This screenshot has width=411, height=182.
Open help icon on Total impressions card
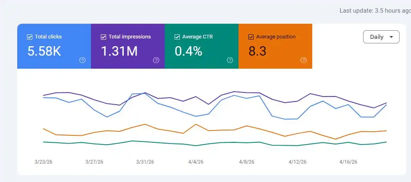tap(156, 61)
